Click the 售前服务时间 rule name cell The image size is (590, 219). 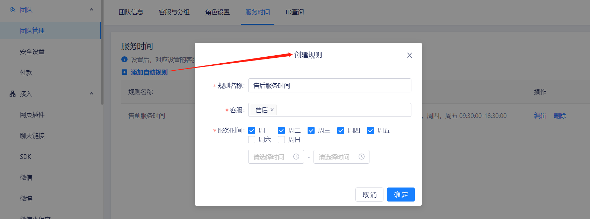coord(146,115)
